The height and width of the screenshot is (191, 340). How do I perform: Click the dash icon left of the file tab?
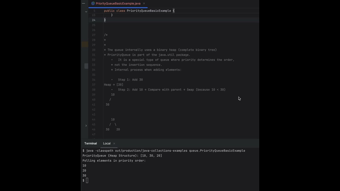pos(83,3)
